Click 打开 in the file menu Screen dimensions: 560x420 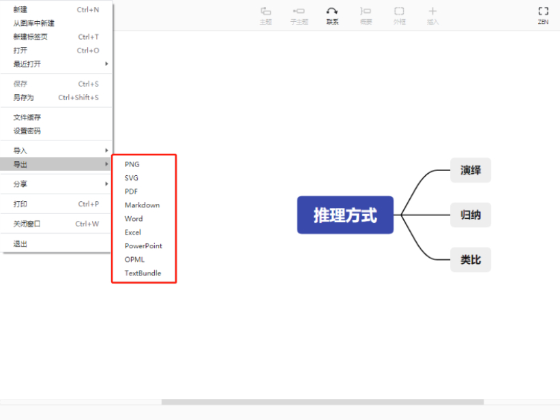coord(56,50)
